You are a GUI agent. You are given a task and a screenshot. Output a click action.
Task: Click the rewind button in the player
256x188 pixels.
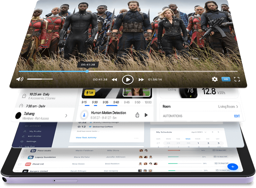(x=114, y=79)
